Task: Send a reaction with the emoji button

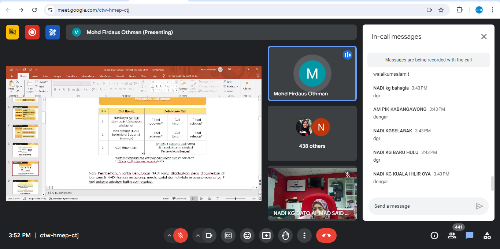Action: click(x=247, y=235)
